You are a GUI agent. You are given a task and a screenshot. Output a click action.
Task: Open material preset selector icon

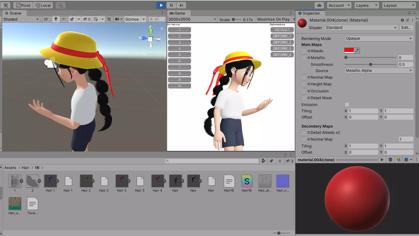click(407, 20)
